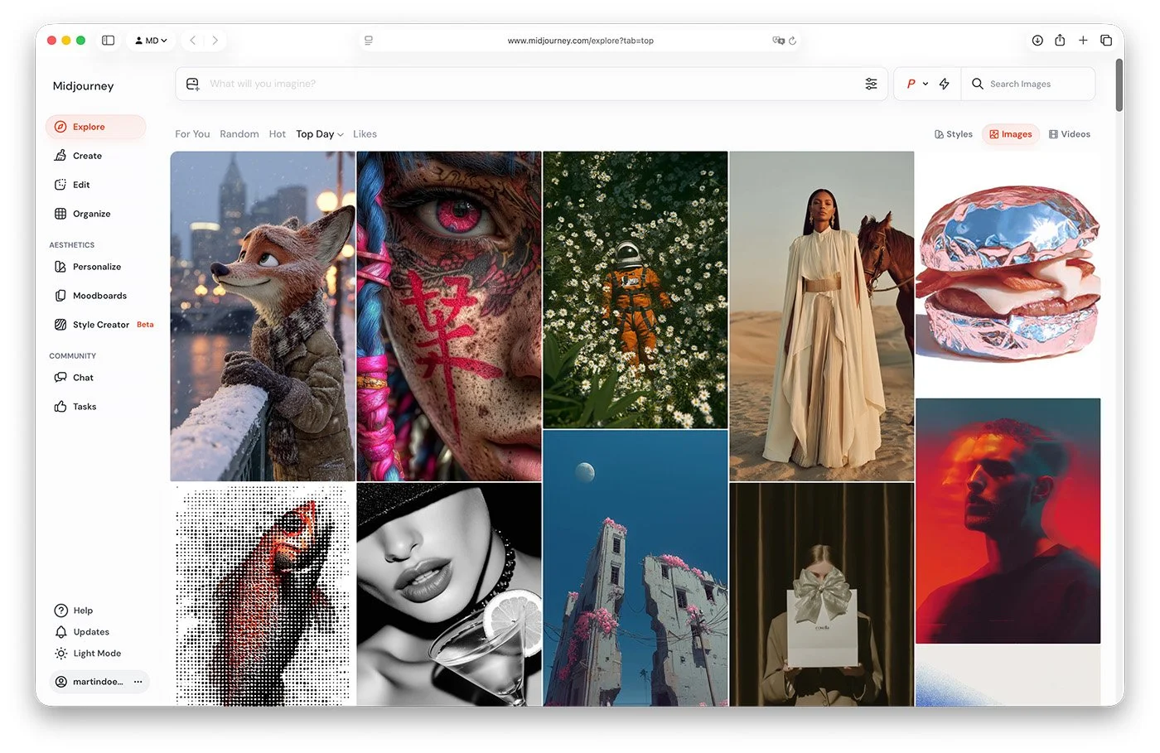The width and height of the screenshot is (1160, 753).
Task: Open the woman with horse desert image
Action: [x=822, y=316]
